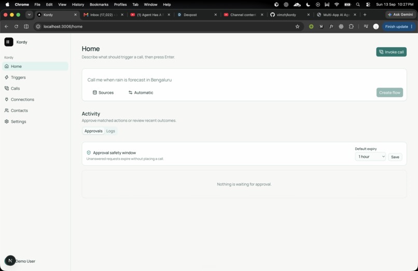Screen dimensions: 418x271
Task: Switch to the Agent Has A YouTube tab
Action: [x=150, y=15]
